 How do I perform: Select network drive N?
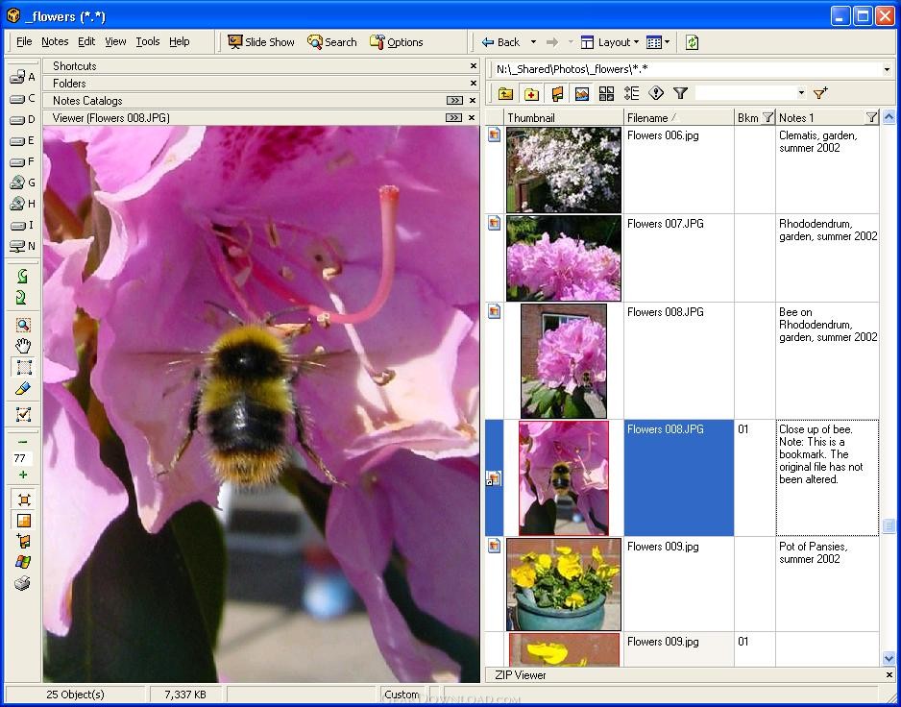(22, 246)
